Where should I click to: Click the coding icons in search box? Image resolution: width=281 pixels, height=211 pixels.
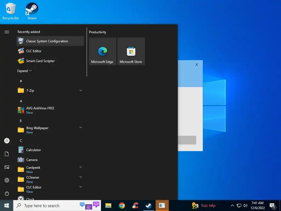tap(90, 206)
